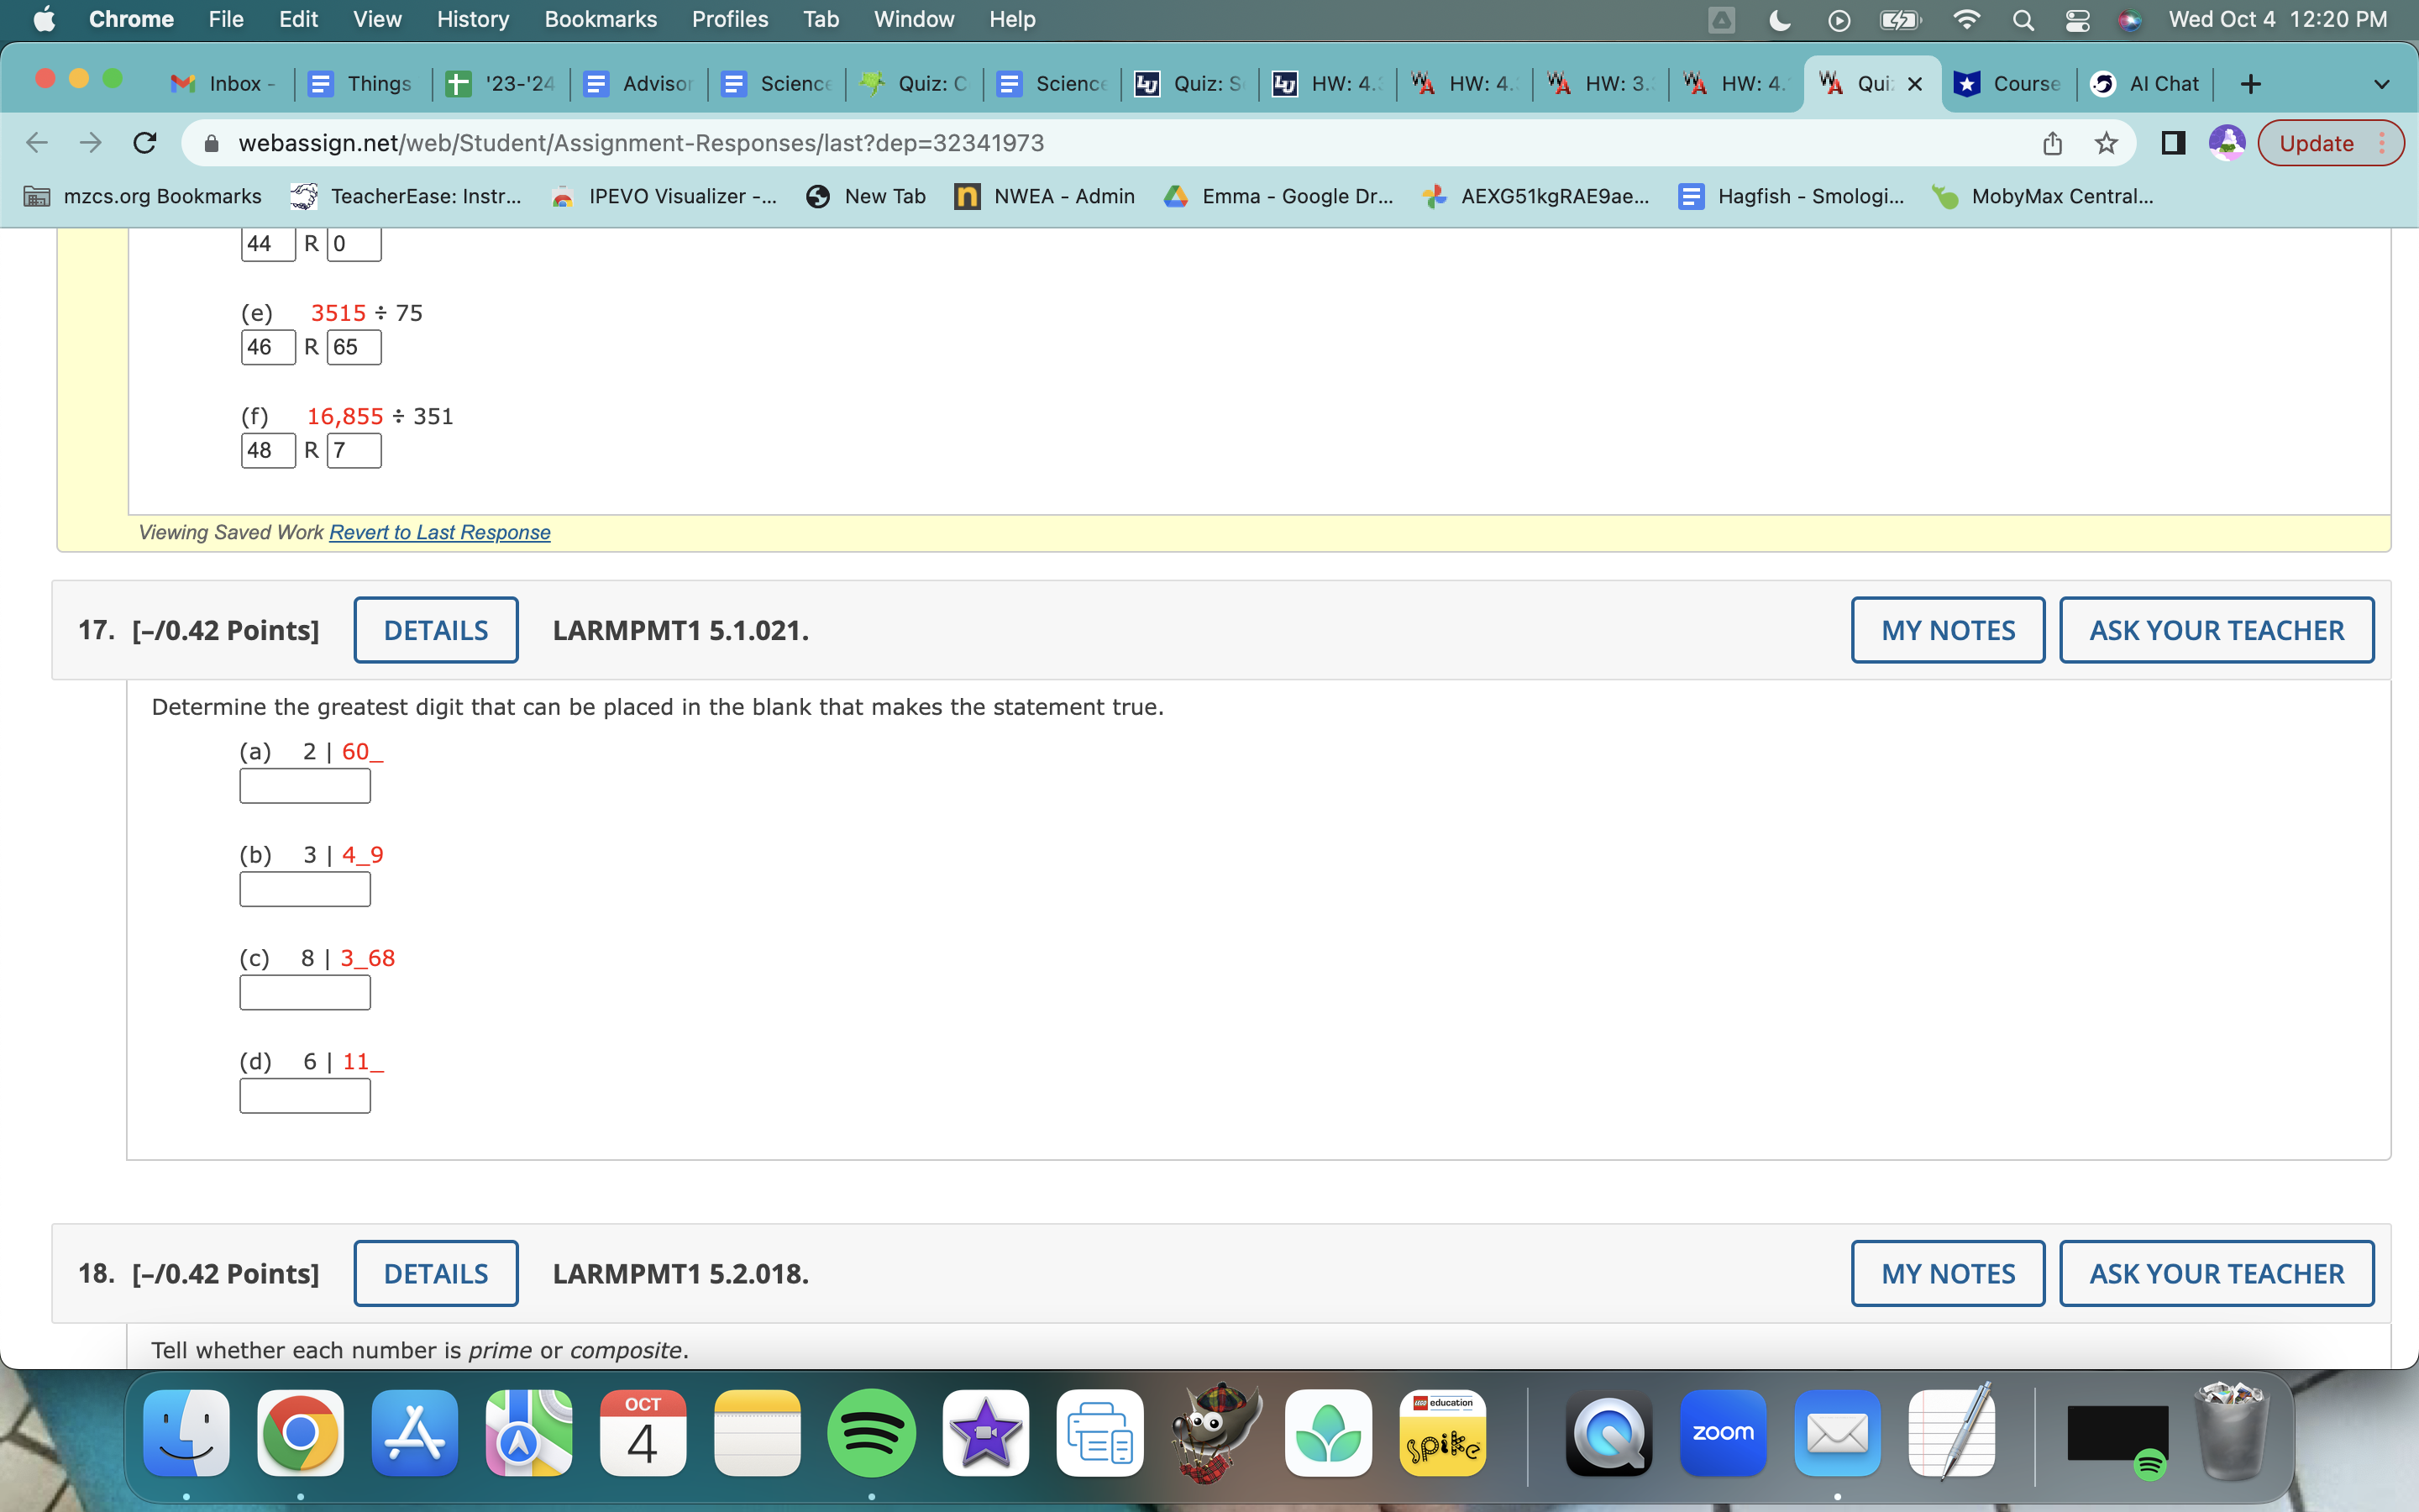Open the three-dot Chrome menu
The height and width of the screenshot is (1512, 2419).
(2385, 143)
